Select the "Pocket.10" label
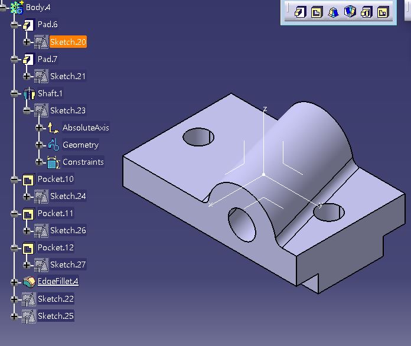Image resolution: width=411 pixels, height=346 pixels. click(x=56, y=179)
